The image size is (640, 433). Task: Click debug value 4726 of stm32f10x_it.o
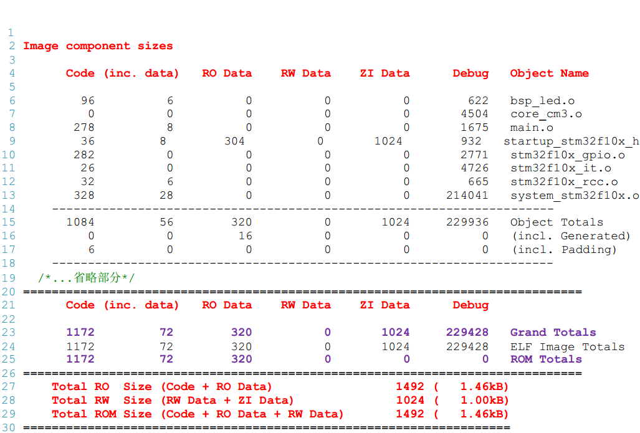click(474, 168)
